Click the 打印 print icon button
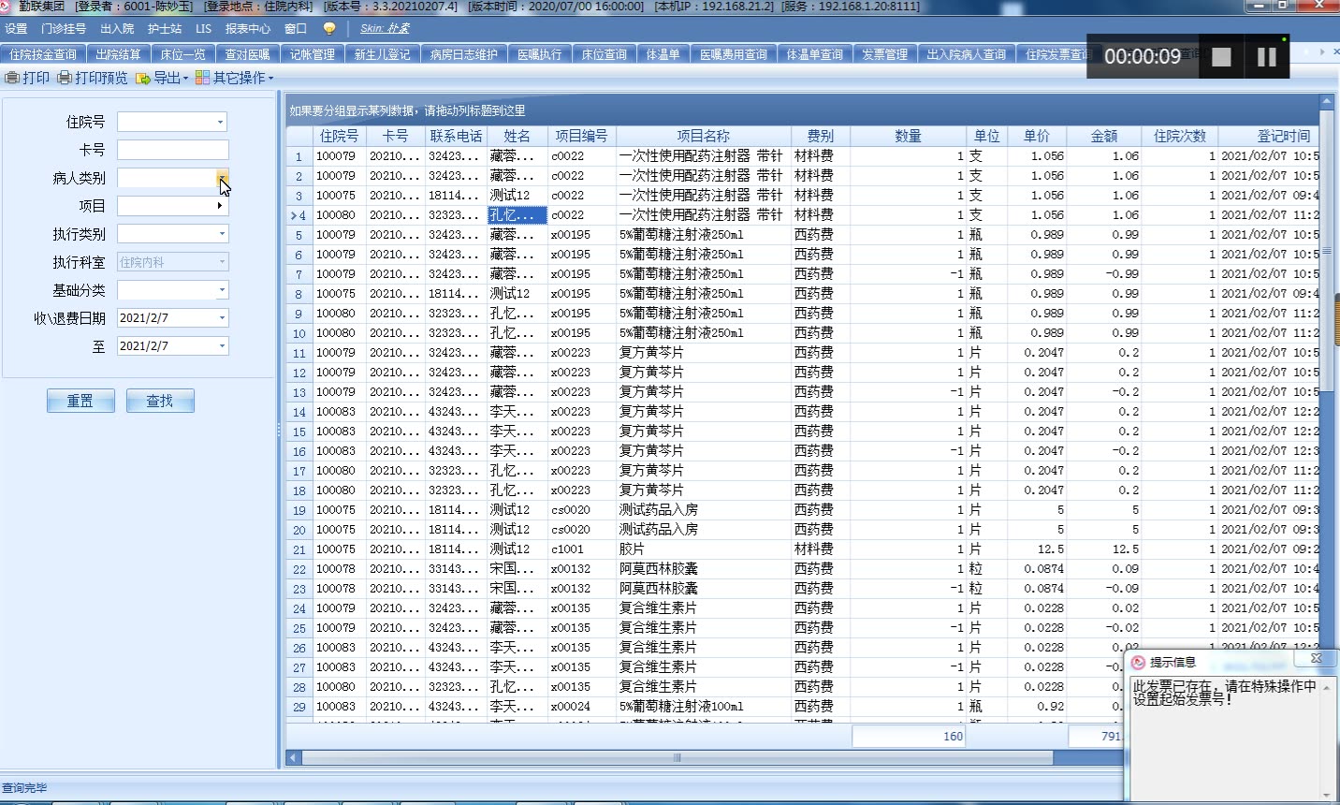Screen dimensions: 1340x805 (x=27, y=78)
